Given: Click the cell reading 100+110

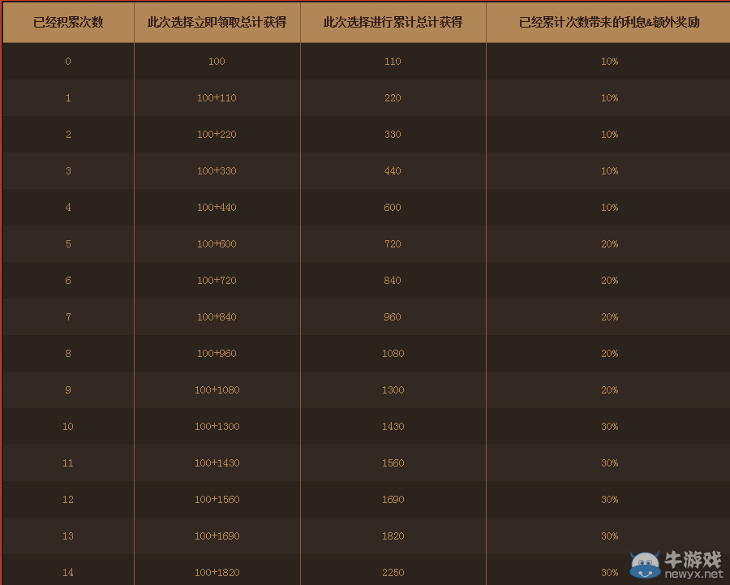Looking at the screenshot, I should 217,98.
